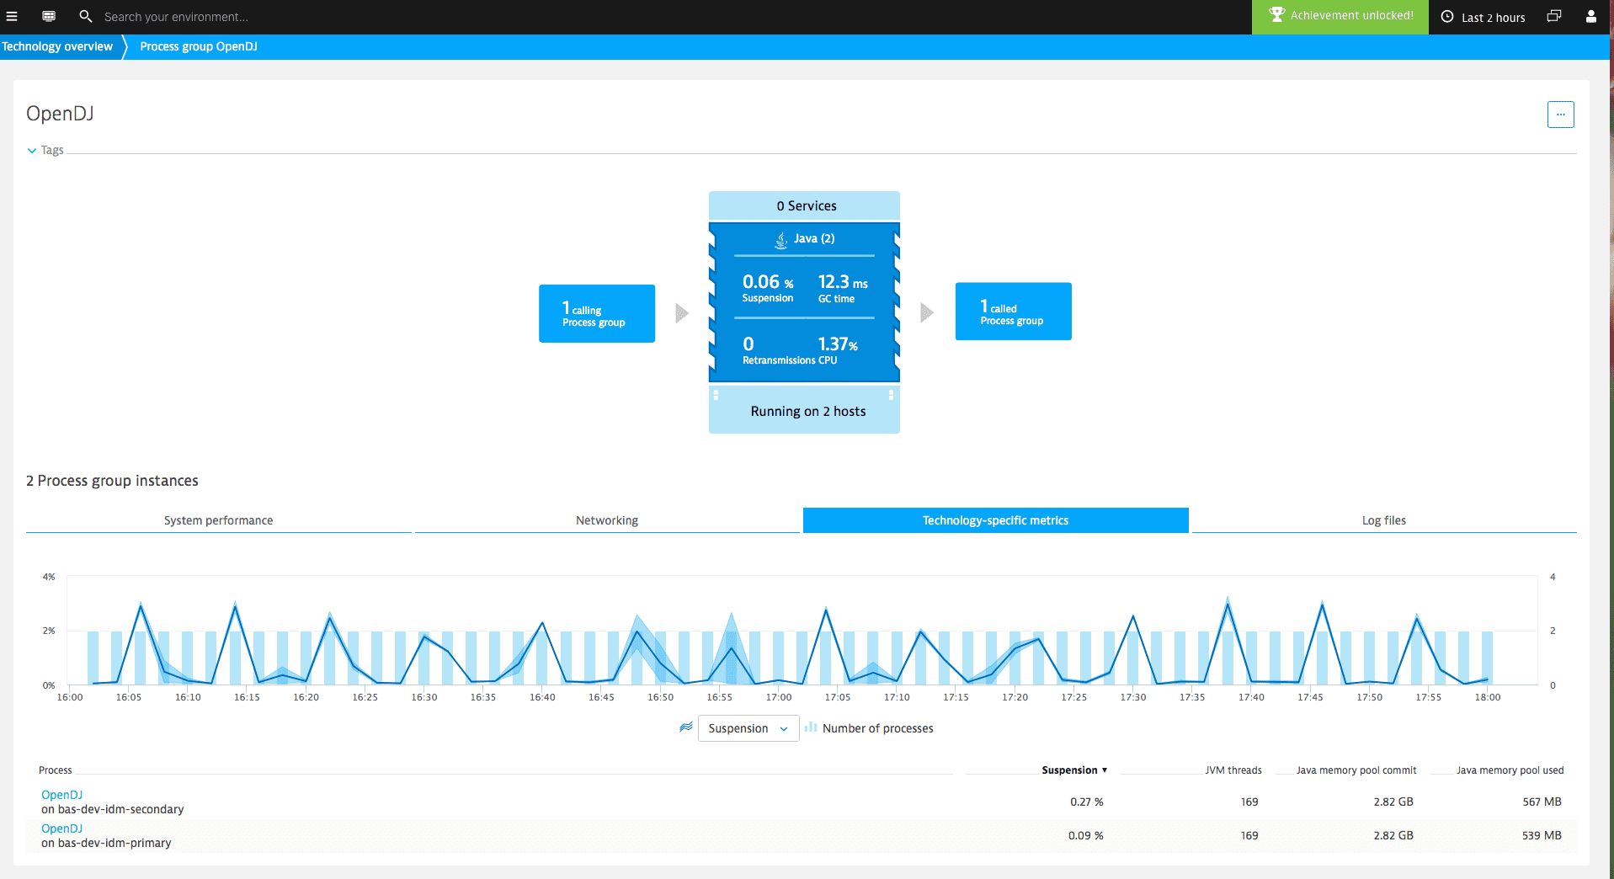Viewport: 1614px width, 879px height.
Task: Open the dashboards icon in top bar
Action: [x=49, y=16]
